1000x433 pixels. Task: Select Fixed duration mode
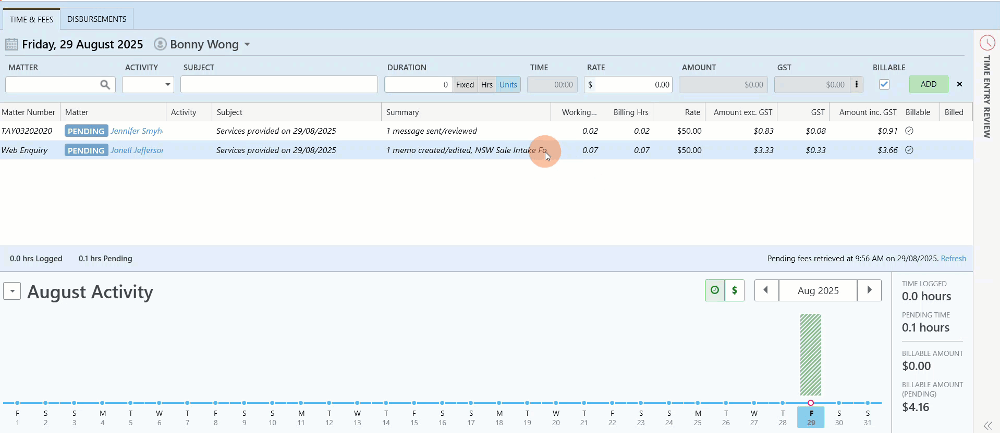465,84
